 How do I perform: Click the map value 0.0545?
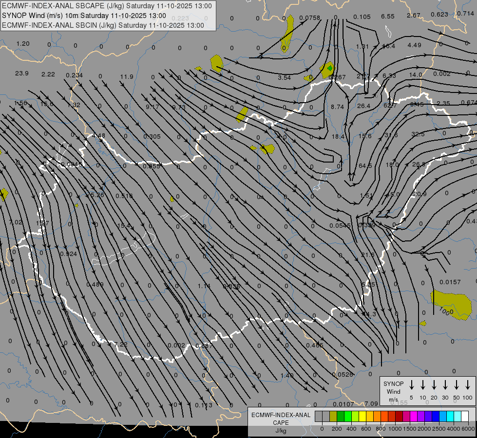tap(340, 225)
